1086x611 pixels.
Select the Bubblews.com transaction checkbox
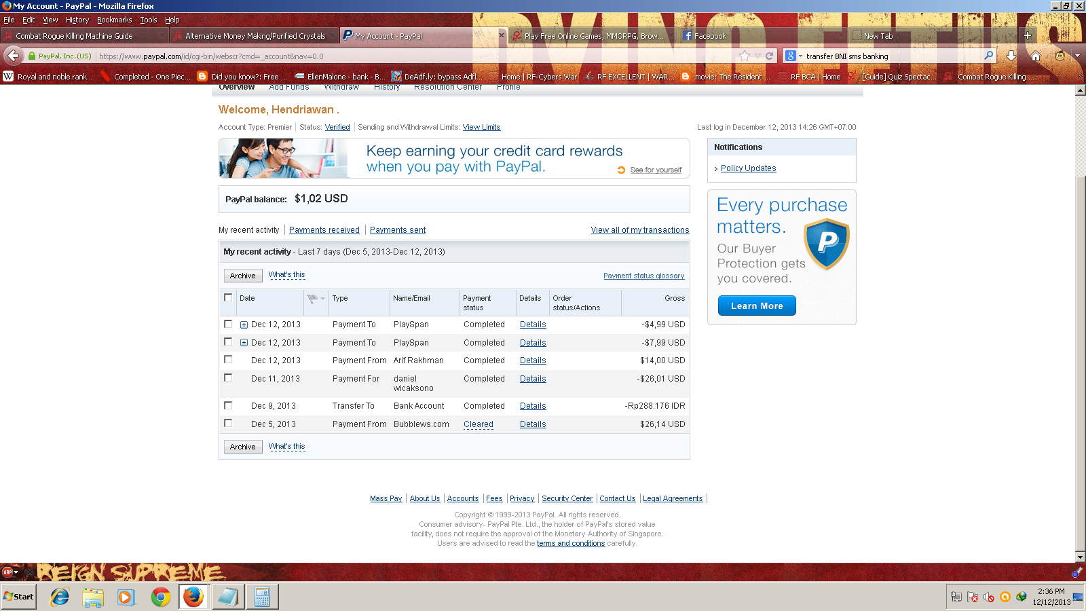228,423
